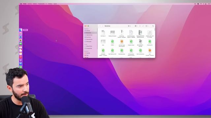Launch Safari from the Dock
The height and width of the screenshot is (118, 211).
pos(20,37)
